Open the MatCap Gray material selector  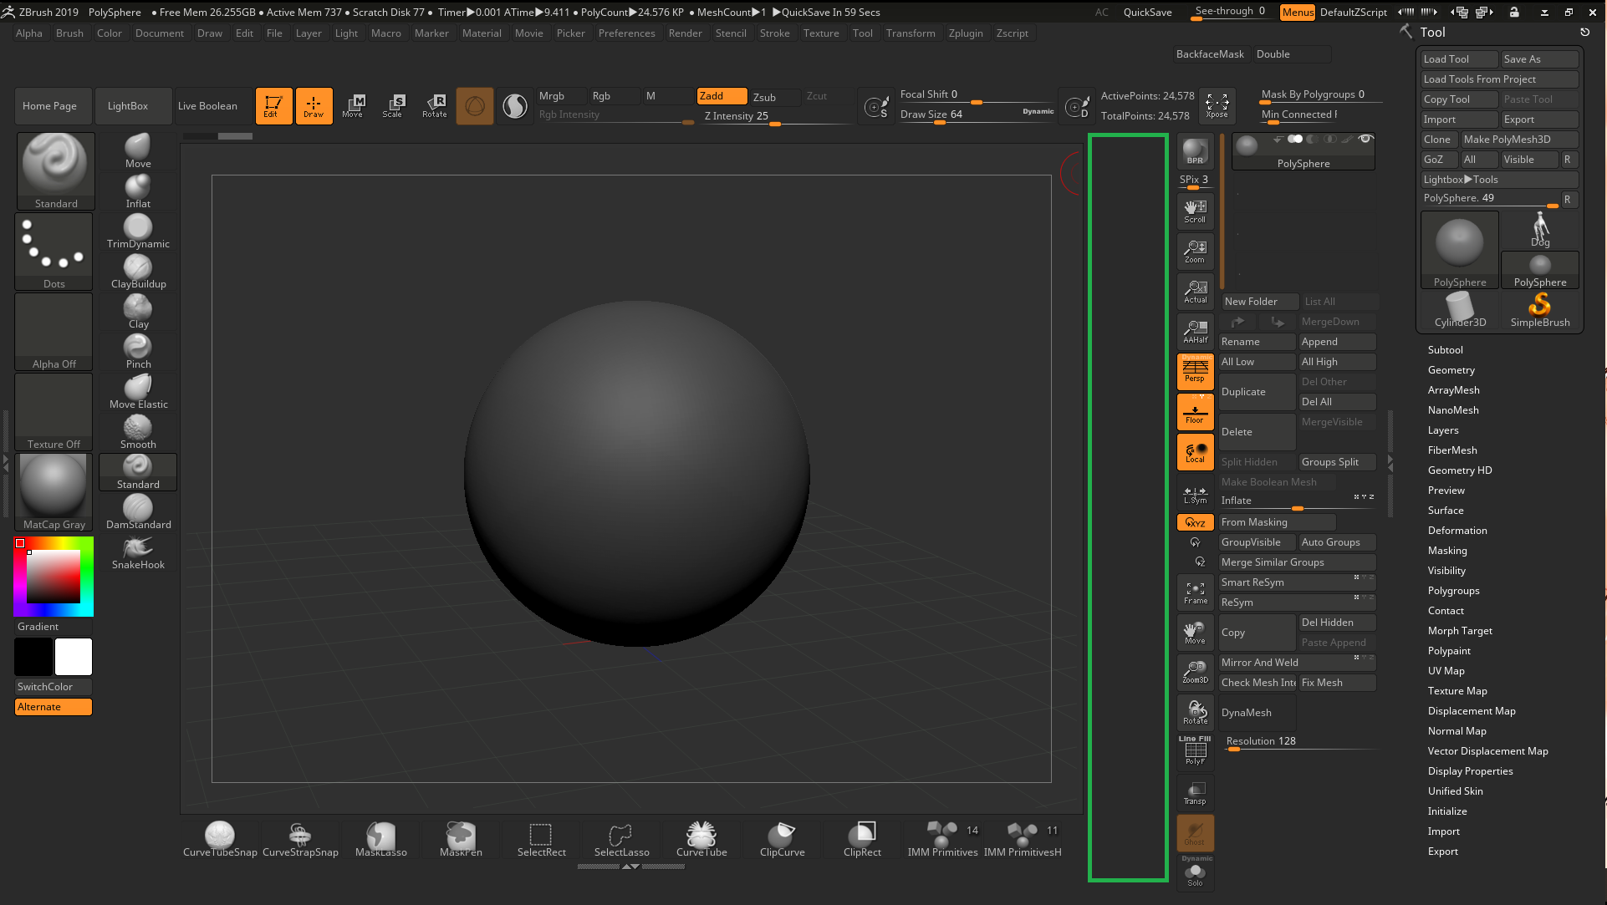54,493
